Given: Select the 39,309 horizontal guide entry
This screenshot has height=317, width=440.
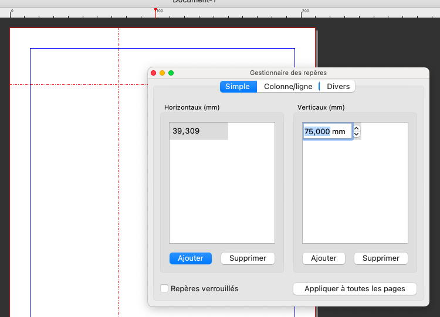Looking at the screenshot, I should pos(198,131).
